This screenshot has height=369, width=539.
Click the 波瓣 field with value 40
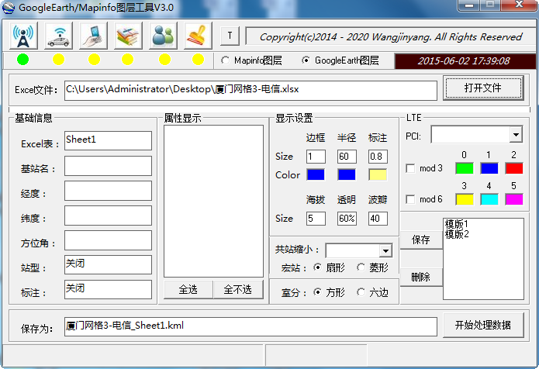tap(378, 219)
